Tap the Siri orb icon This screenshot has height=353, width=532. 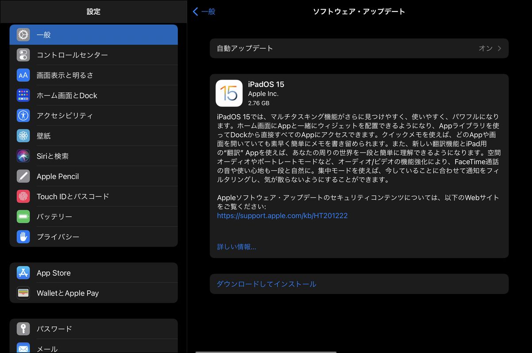point(23,156)
